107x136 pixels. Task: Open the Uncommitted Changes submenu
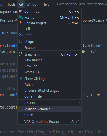tap(50, 91)
